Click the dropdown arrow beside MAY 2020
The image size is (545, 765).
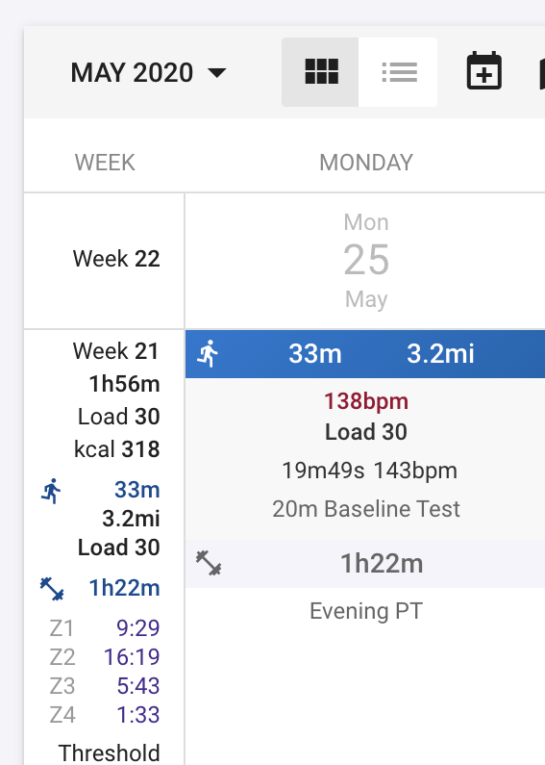pos(216,73)
